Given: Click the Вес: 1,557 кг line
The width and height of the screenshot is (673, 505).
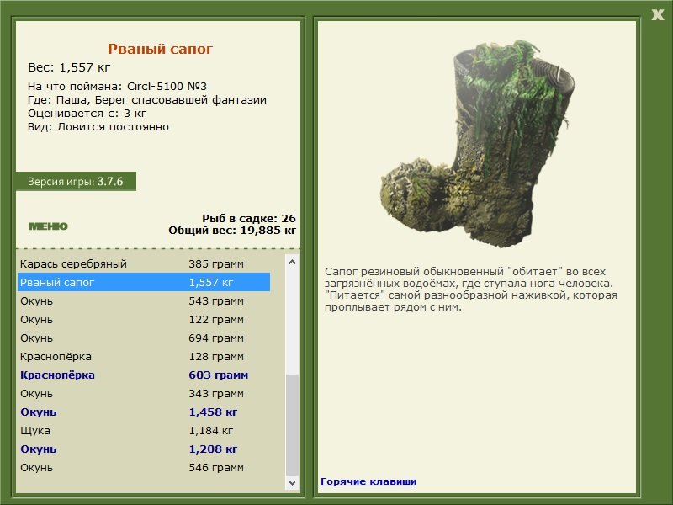Looking at the screenshot, I should pyautogui.click(x=69, y=67).
